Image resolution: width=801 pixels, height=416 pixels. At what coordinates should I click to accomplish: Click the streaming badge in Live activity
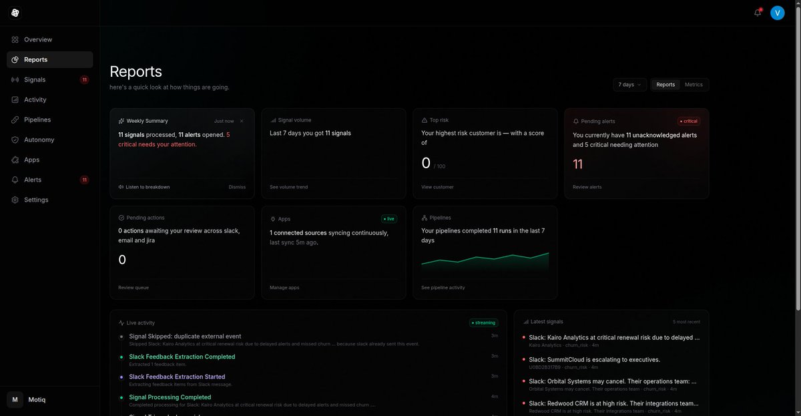tap(484, 323)
